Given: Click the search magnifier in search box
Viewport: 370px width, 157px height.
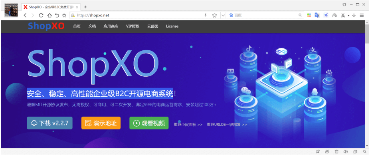Looking at the screenshot, I should tap(300, 15).
